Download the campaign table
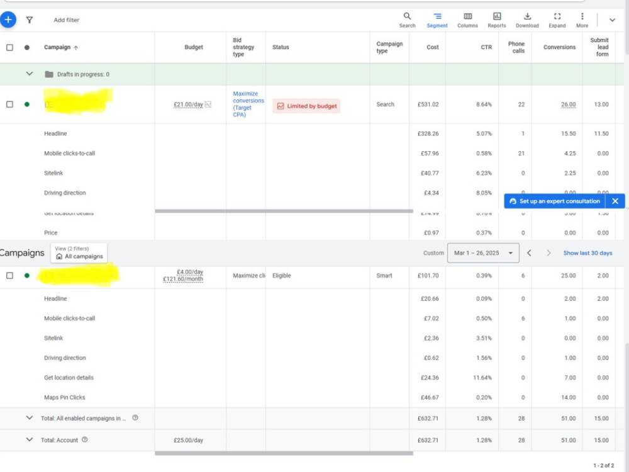Screen dimensions: 629x472 click(x=527, y=20)
